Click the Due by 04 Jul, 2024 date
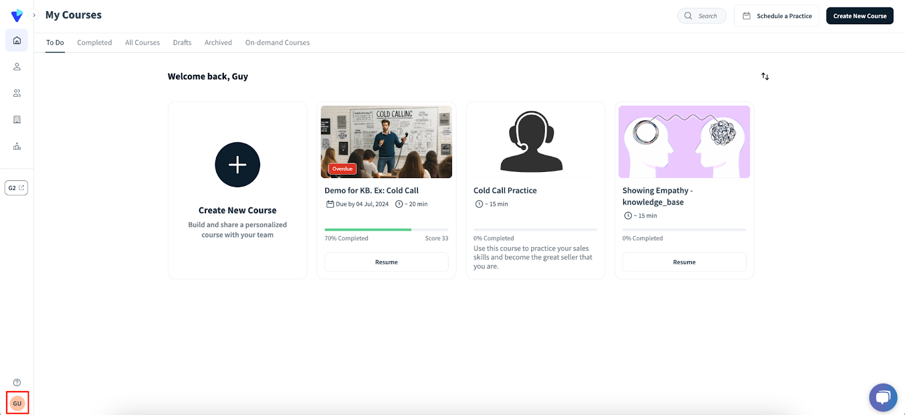 point(362,204)
